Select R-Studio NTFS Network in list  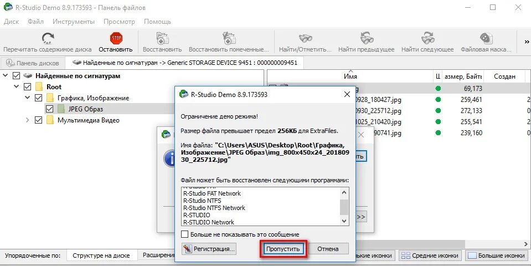pyautogui.click(x=214, y=208)
